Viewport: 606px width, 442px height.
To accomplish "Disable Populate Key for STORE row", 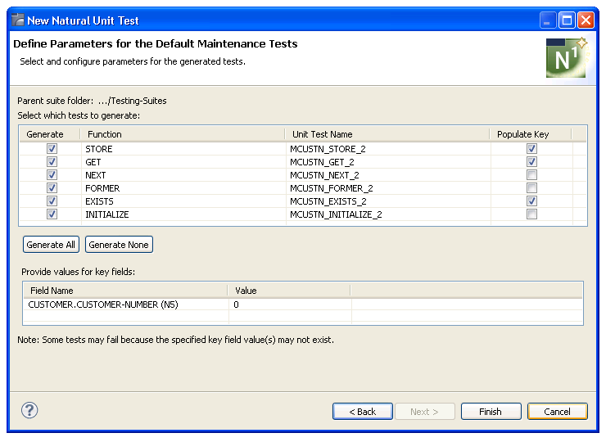I will (531, 148).
